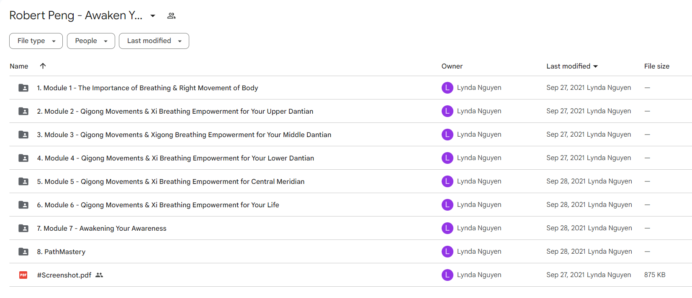Image resolution: width=692 pixels, height=298 pixels.
Task: Sort by Name column header
Action: click(19, 66)
